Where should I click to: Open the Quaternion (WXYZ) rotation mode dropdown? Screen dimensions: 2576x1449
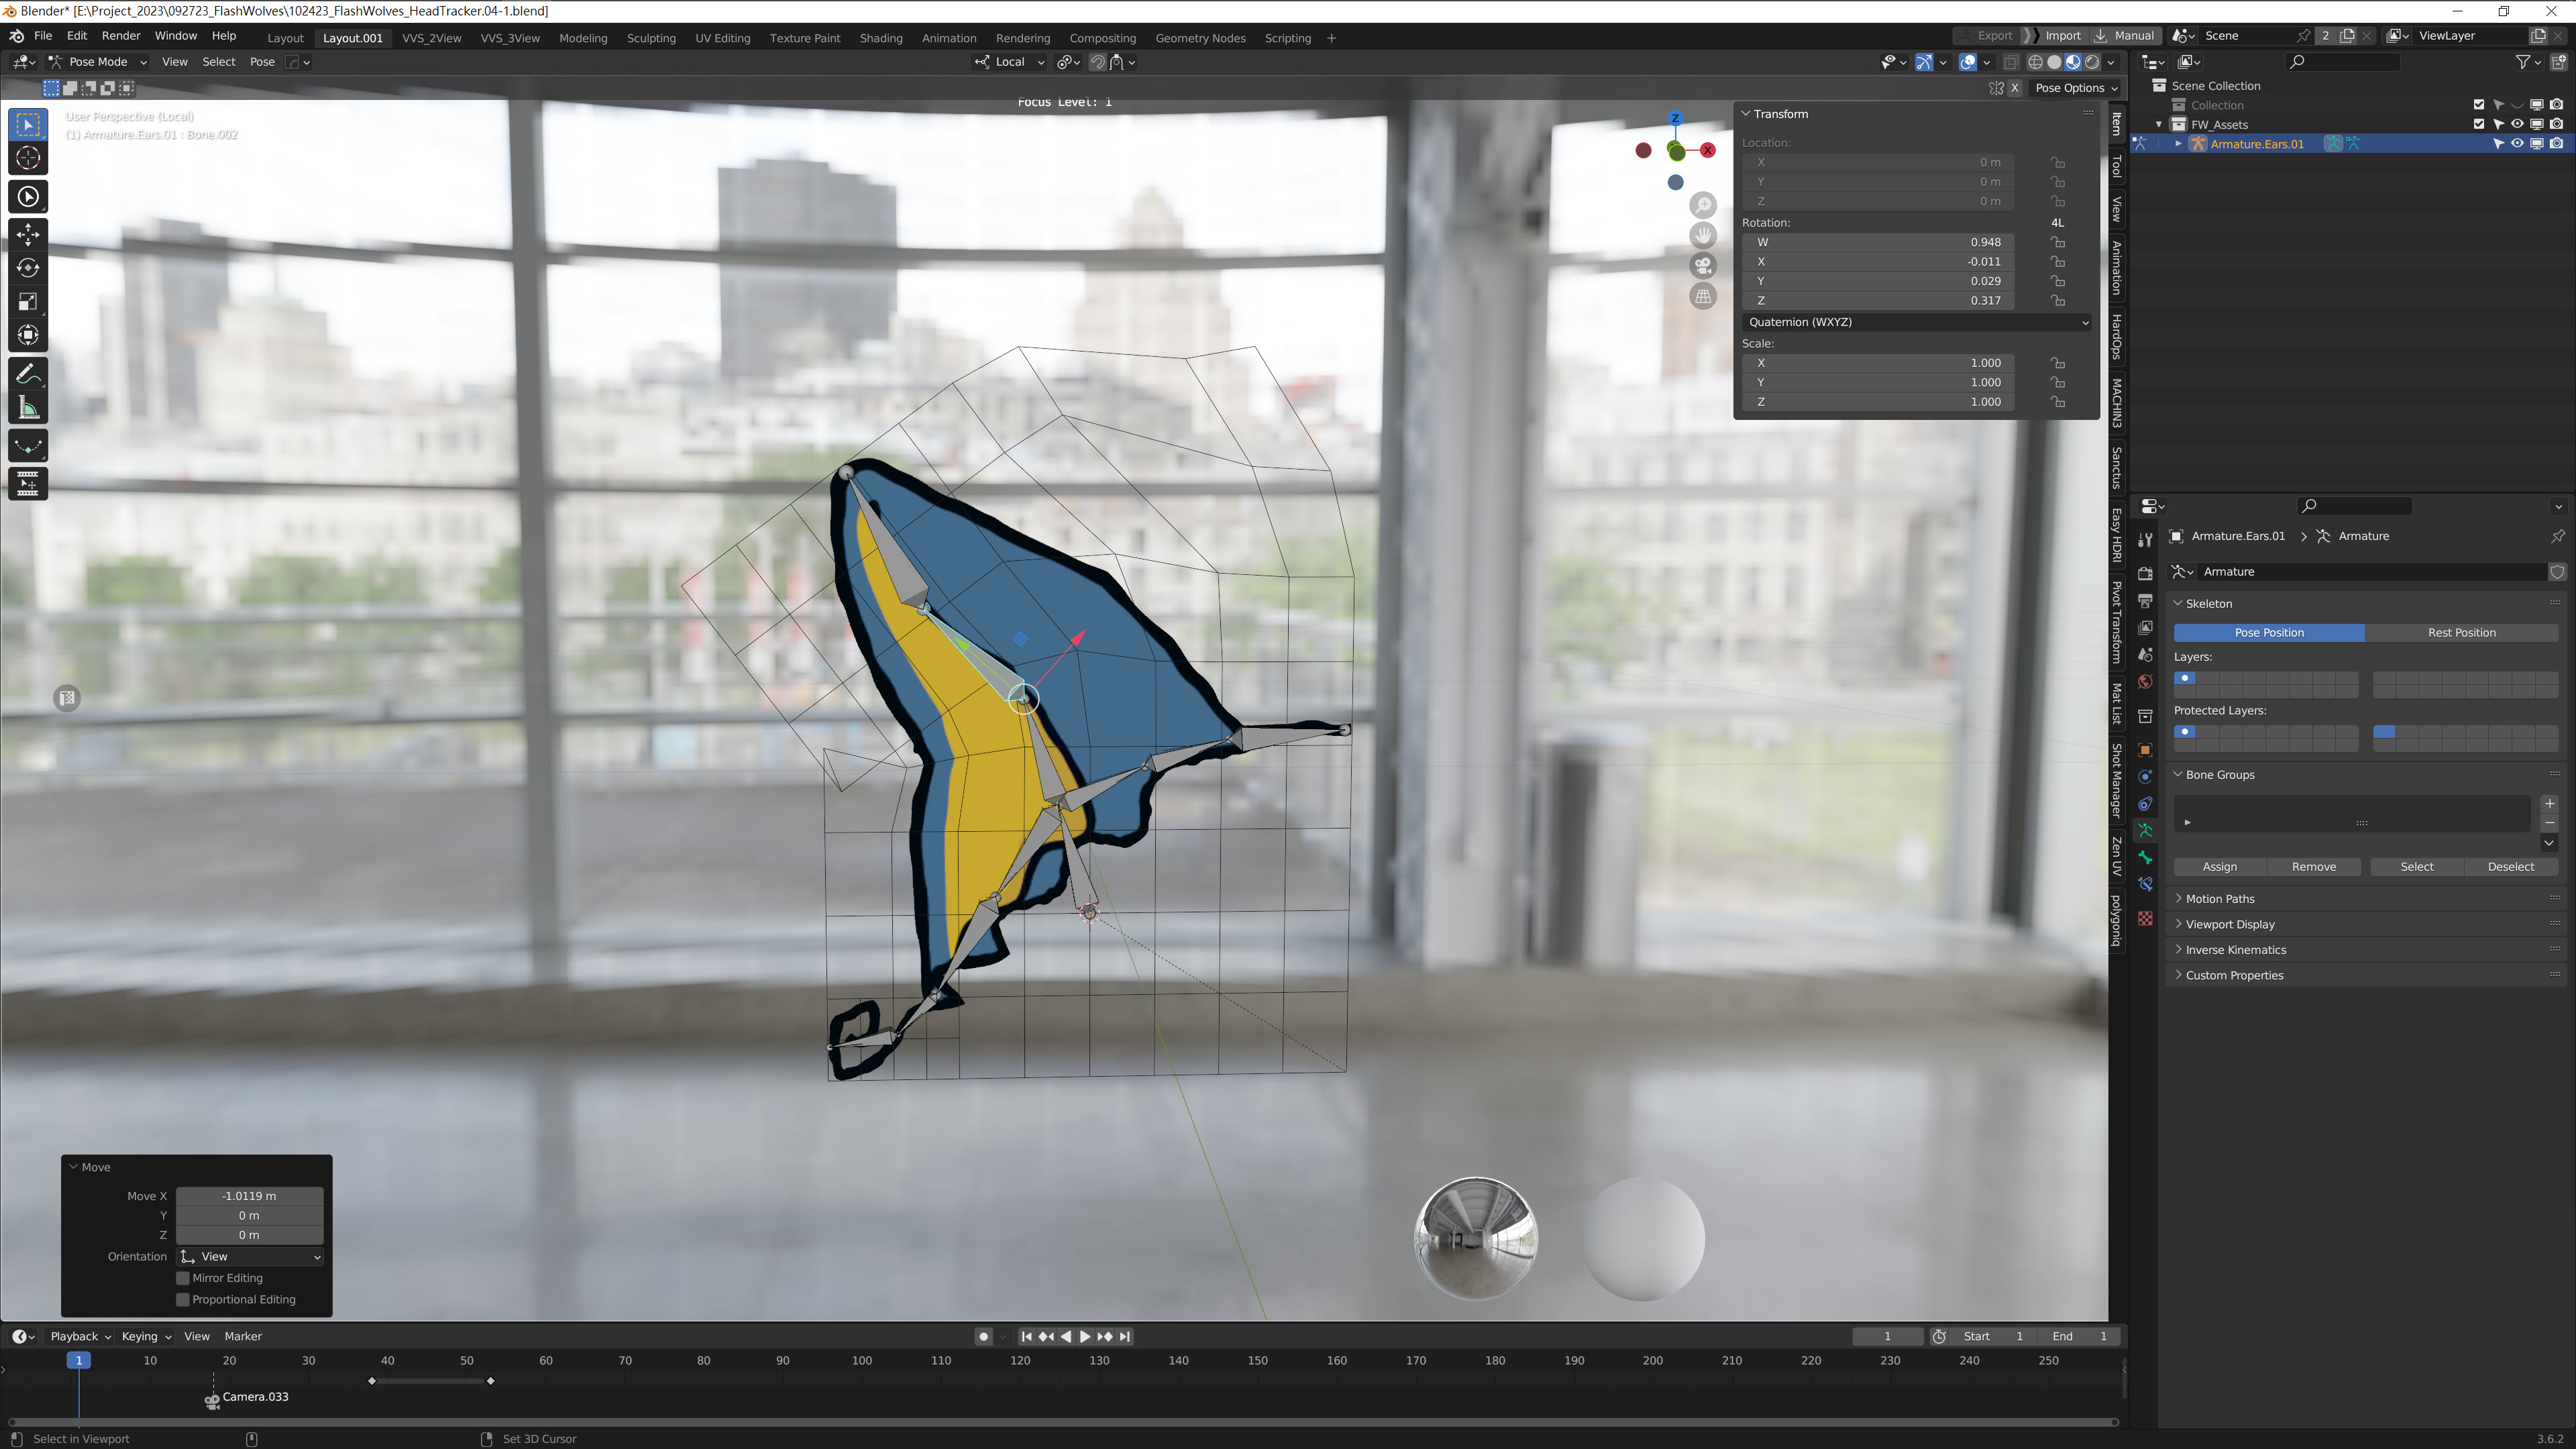tap(1916, 322)
